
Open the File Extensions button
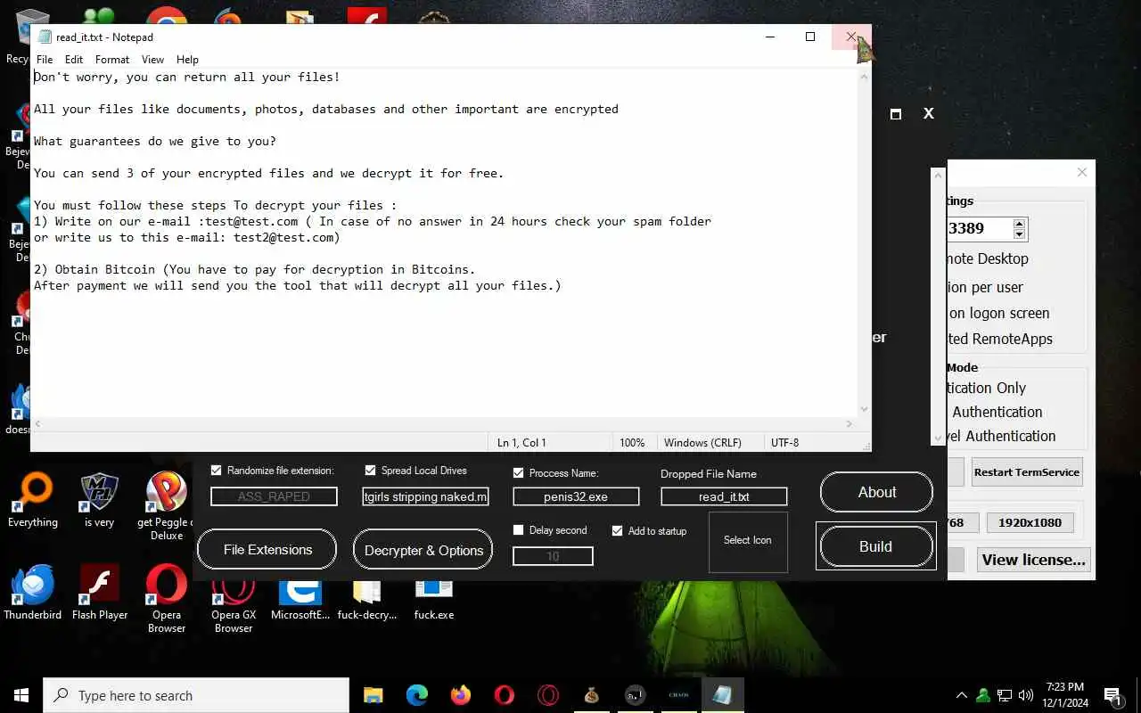coord(267,550)
